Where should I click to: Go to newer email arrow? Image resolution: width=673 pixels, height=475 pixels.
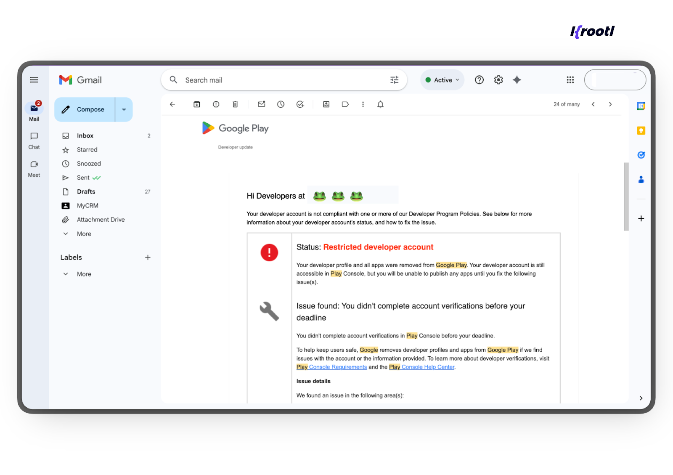pos(593,104)
